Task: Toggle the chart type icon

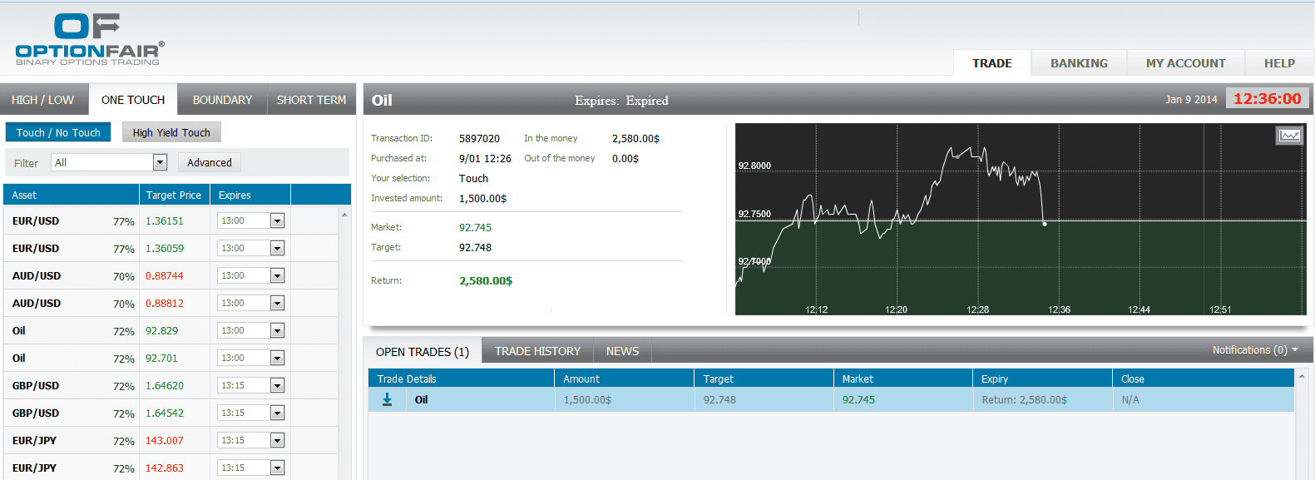Action: tap(1289, 136)
